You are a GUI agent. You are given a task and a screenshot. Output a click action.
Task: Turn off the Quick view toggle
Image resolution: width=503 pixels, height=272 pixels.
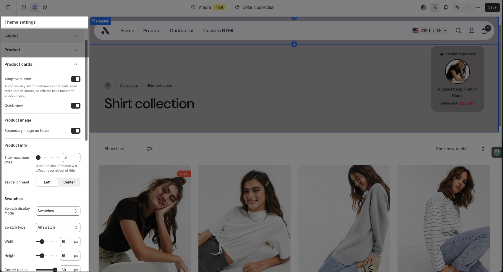coord(76,106)
